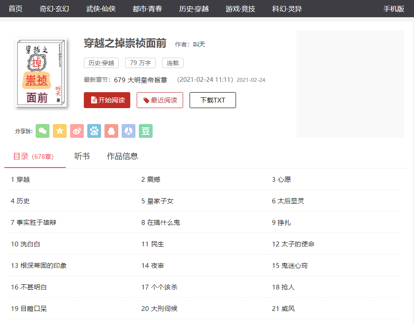Click the Baidu paw share icon
The image size is (414, 323).
coord(94,131)
